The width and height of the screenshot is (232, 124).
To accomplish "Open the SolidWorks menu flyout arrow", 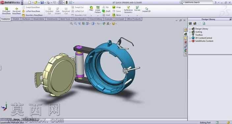I will 22,3.
